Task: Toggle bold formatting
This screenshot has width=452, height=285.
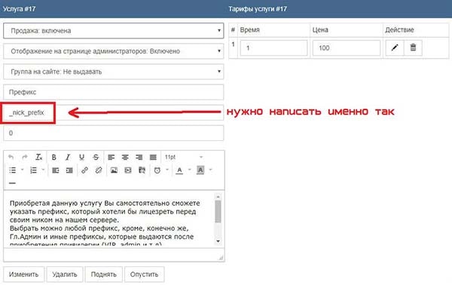Action: coord(53,158)
